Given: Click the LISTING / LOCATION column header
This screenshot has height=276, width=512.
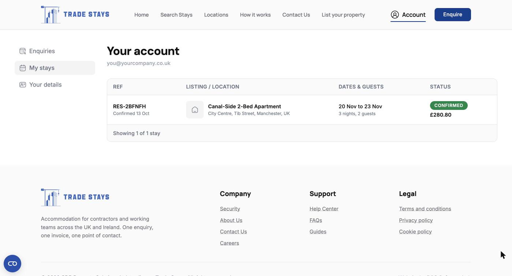Looking at the screenshot, I should click(x=213, y=87).
